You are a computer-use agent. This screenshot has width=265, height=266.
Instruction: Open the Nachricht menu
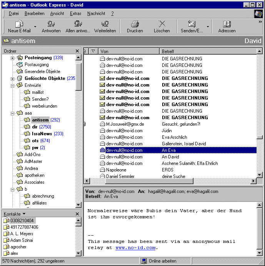pos(96,13)
